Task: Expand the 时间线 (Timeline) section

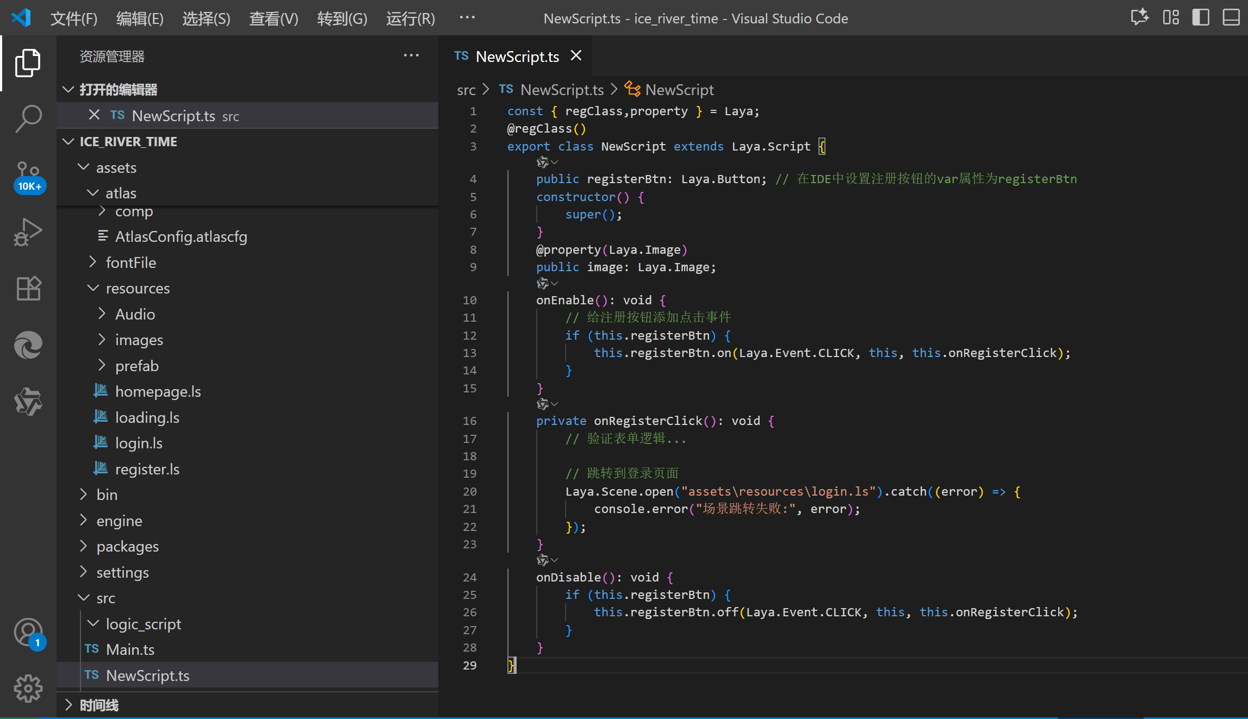Action: click(99, 705)
